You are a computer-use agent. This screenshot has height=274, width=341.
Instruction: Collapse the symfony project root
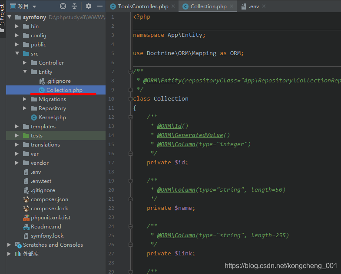(10, 17)
